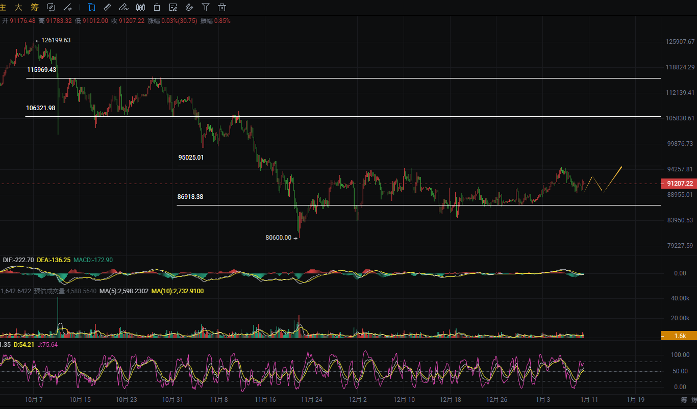The image size is (697, 409).
Task: Click the line with arrows tool icon
Action: pos(66,7)
